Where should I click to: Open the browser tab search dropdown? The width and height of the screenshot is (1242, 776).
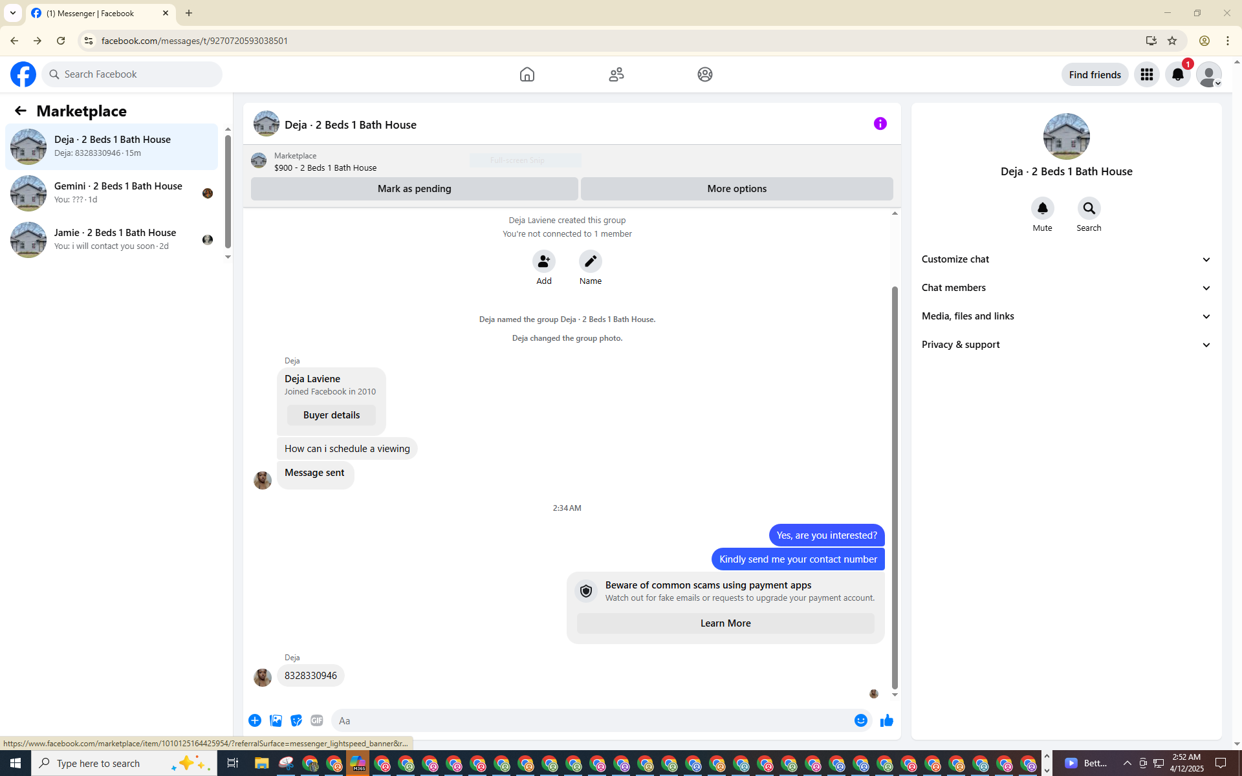[13, 13]
